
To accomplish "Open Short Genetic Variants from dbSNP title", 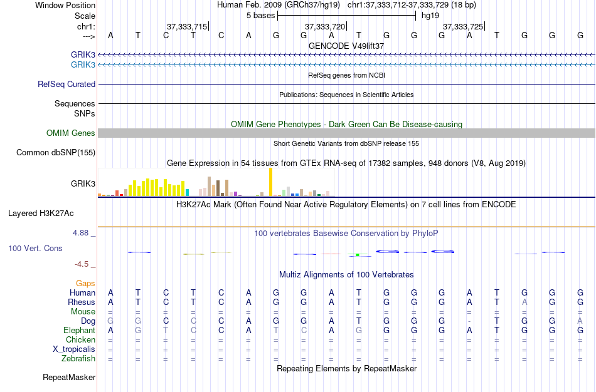I will [346, 143].
